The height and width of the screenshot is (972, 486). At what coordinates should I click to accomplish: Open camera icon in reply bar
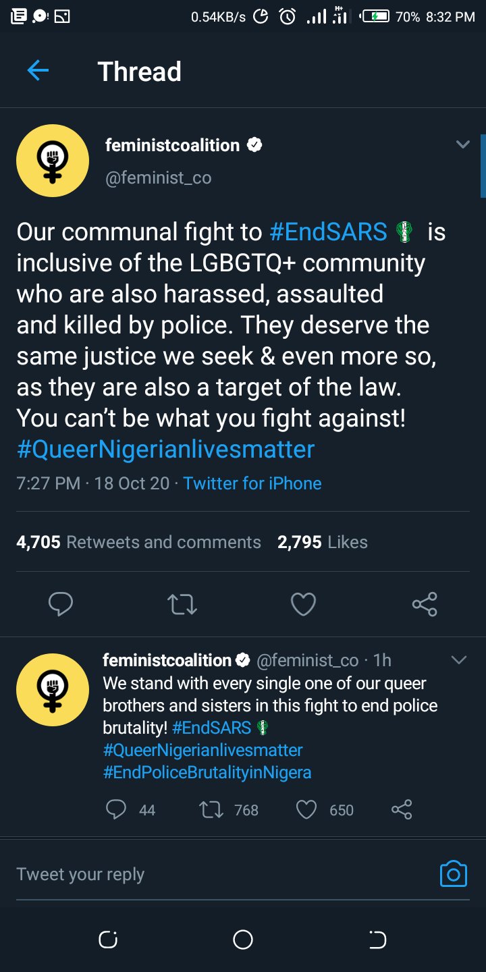(x=453, y=873)
